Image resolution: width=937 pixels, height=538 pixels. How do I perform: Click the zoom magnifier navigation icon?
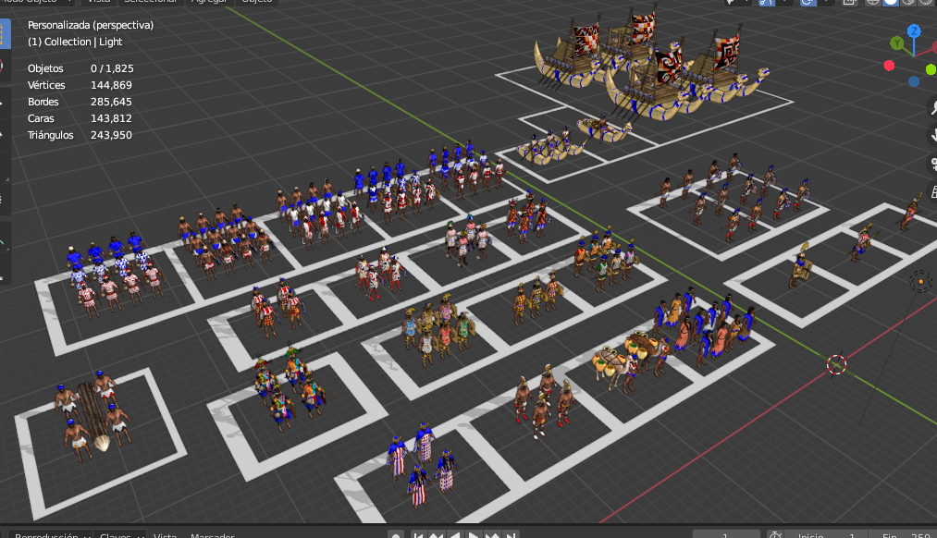(932, 107)
